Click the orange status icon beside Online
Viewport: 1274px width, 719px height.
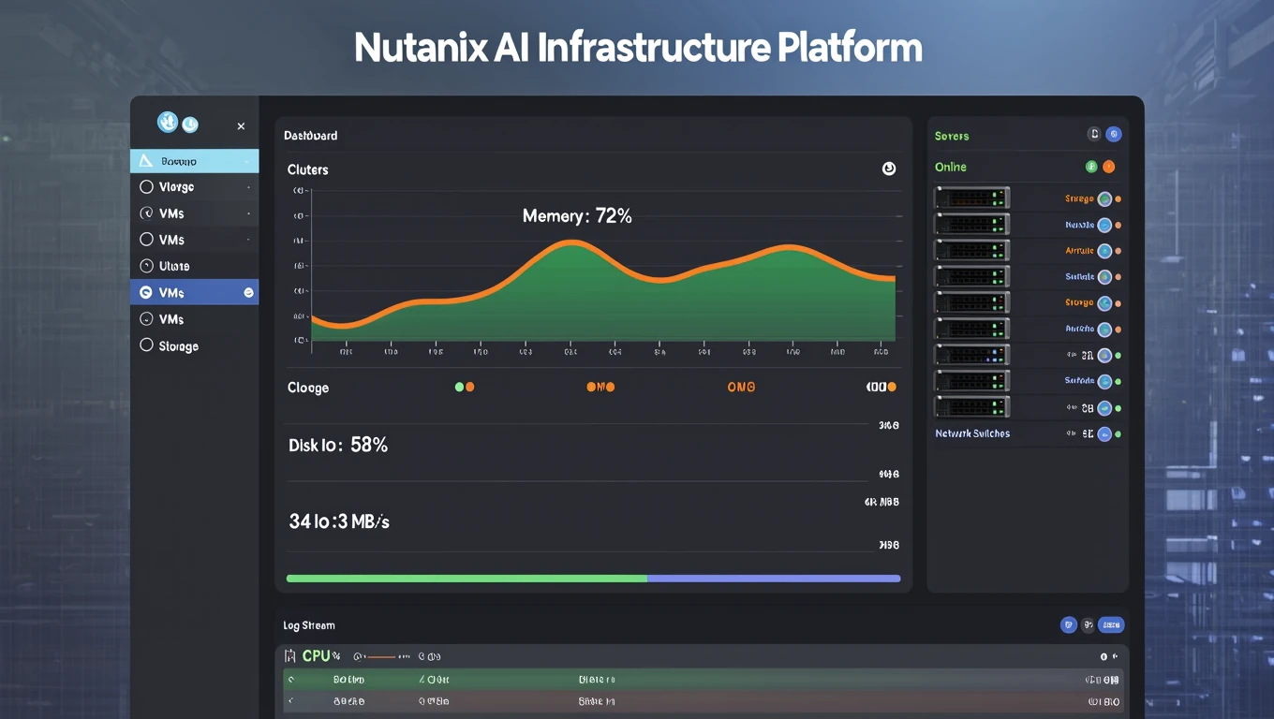coord(1109,167)
